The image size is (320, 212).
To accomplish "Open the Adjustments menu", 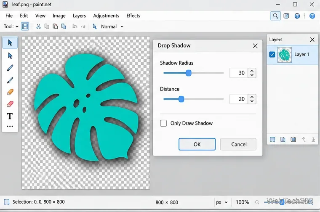I will pos(106,16).
